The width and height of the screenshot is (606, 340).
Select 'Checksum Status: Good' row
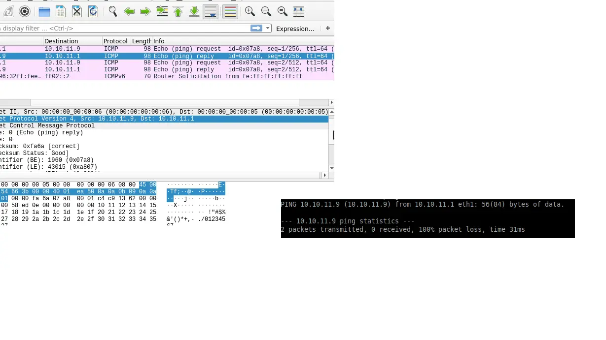(164, 154)
